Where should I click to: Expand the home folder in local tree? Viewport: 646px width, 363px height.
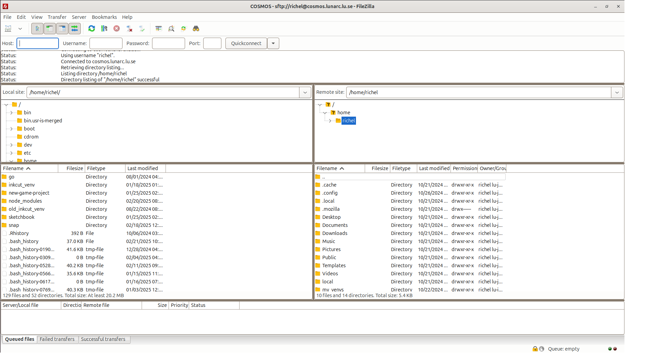coord(11,161)
